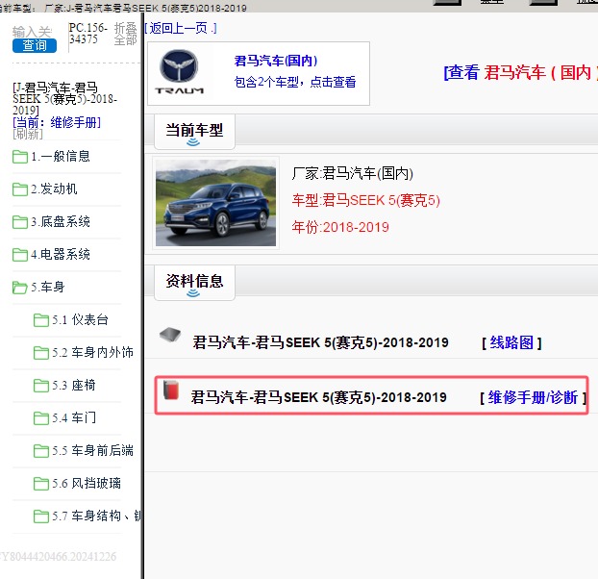Click the wiring diagram row's 君马汽车-君马SEEK 5 title
This screenshot has height=579, width=598.
[x=321, y=342]
